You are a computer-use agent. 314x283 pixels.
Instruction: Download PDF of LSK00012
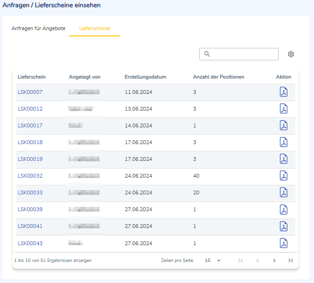[x=283, y=109]
